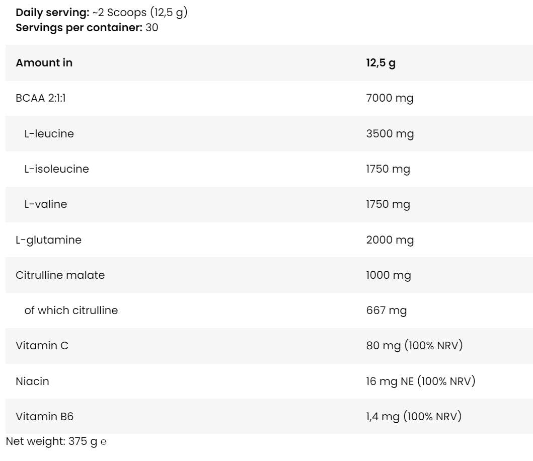The height and width of the screenshot is (461, 533).
Task: Click the 7000 mg value
Action: point(390,98)
